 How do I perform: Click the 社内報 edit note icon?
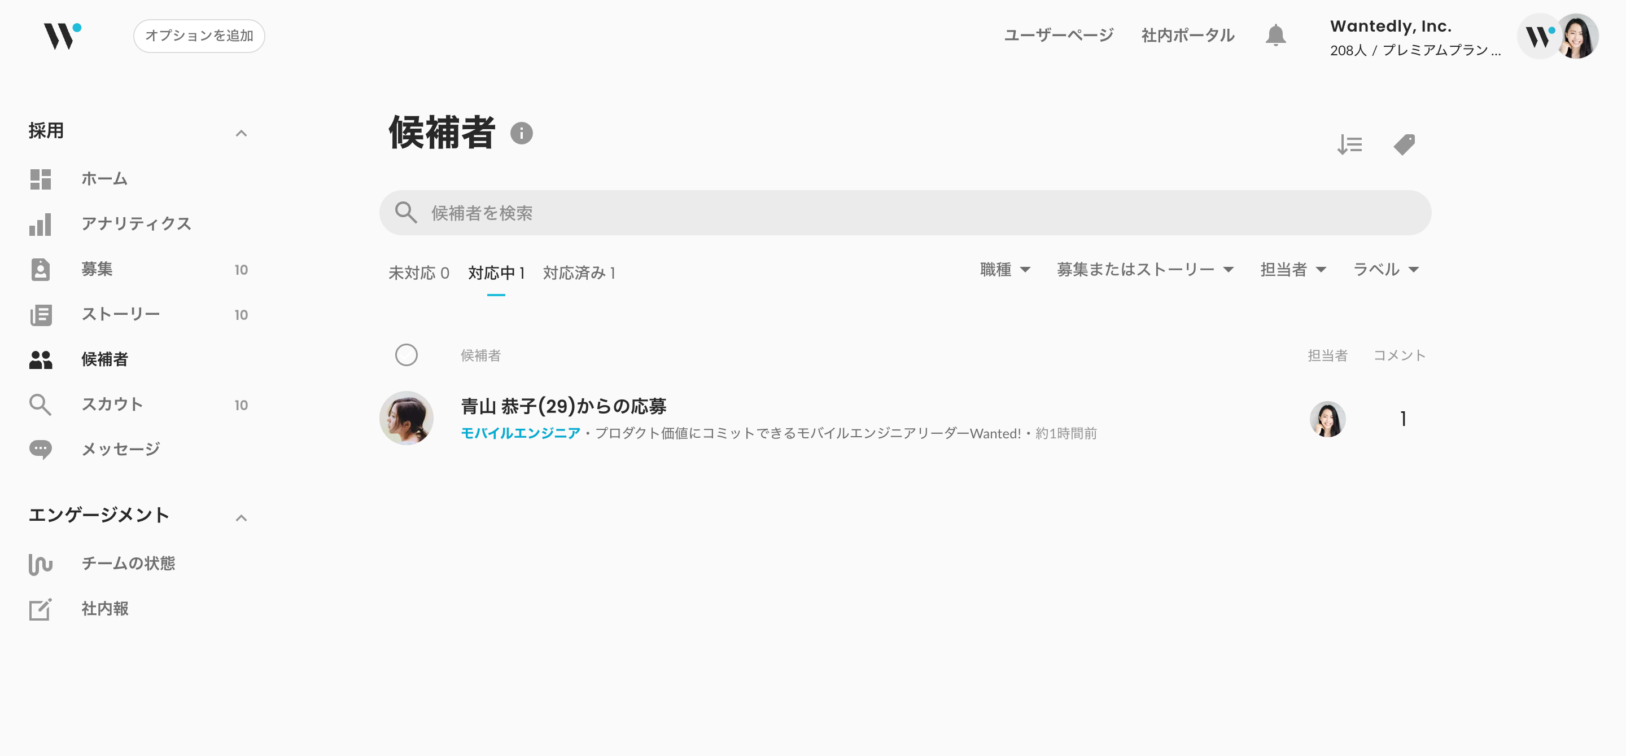(x=41, y=609)
